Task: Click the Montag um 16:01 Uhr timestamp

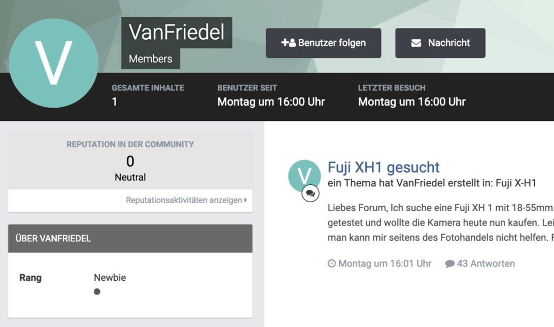Action: [x=385, y=264]
